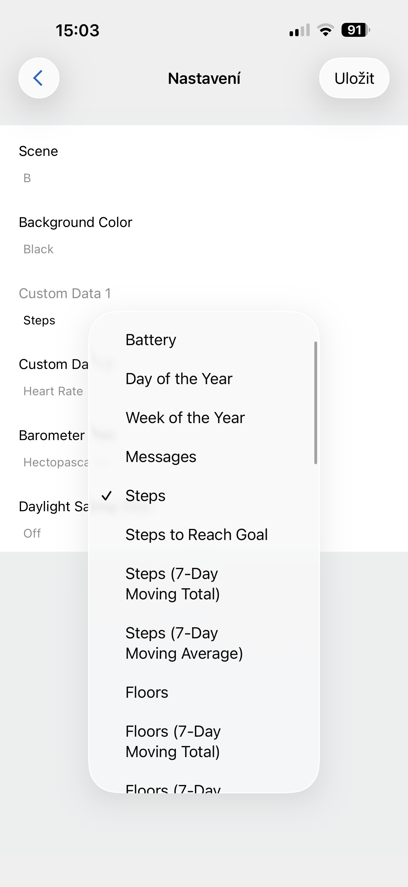Image resolution: width=408 pixels, height=887 pixels.
Task: Choose Steps to Reach Goal
Action: (197, 535)
